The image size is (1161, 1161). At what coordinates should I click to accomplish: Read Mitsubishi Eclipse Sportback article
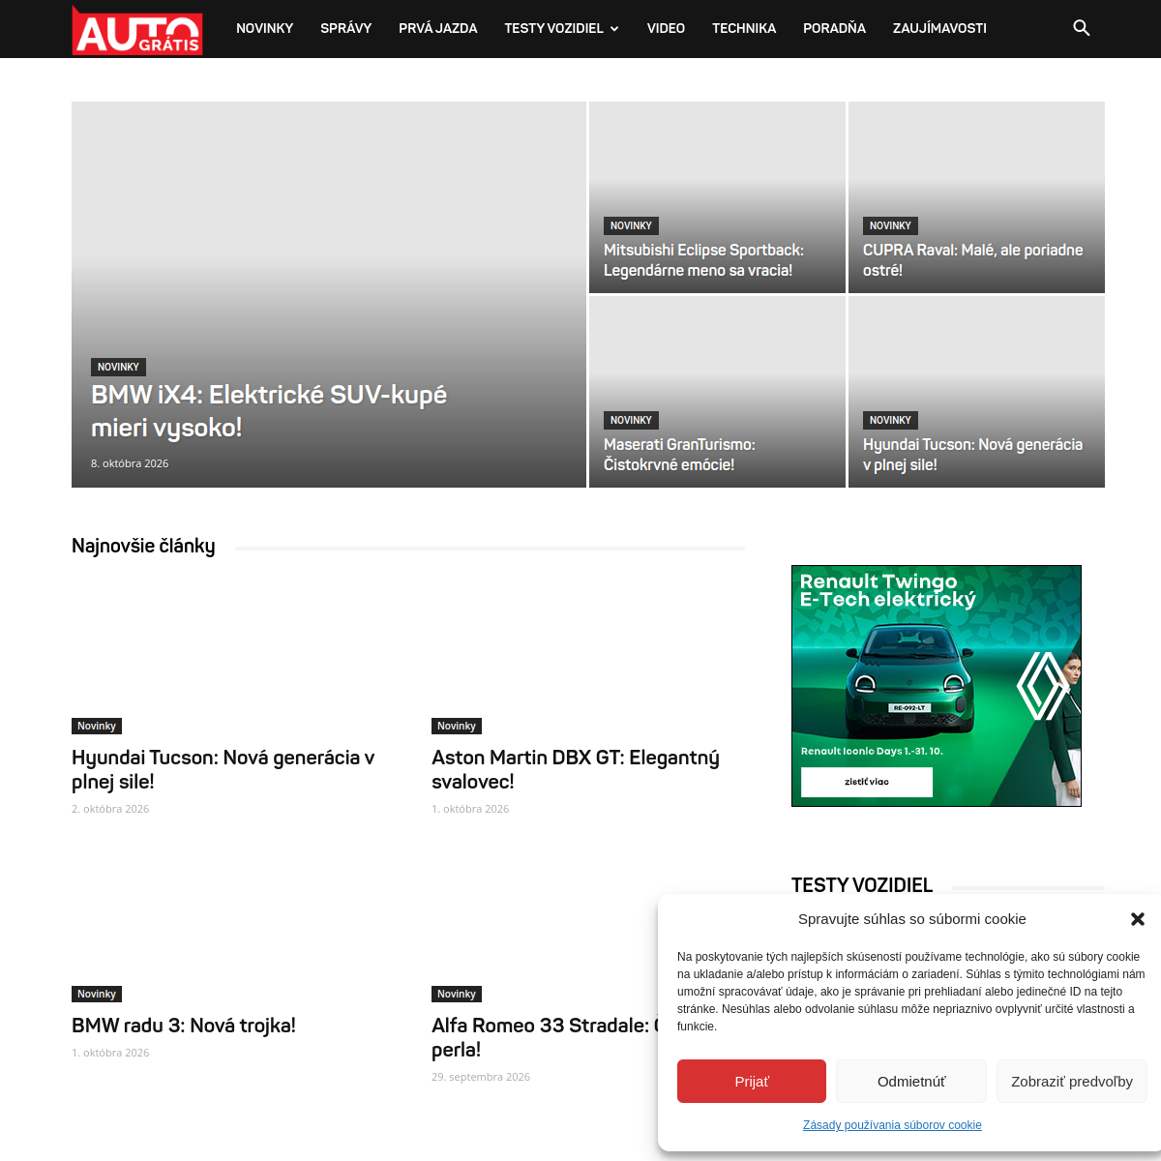(703, 260)
